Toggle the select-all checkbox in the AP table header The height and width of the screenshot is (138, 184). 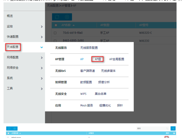56,25
